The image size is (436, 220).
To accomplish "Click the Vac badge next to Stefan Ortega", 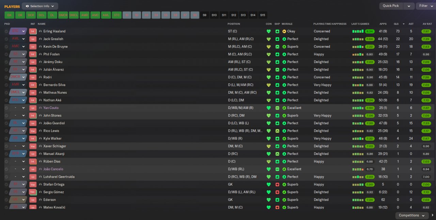I will point(33,184).
